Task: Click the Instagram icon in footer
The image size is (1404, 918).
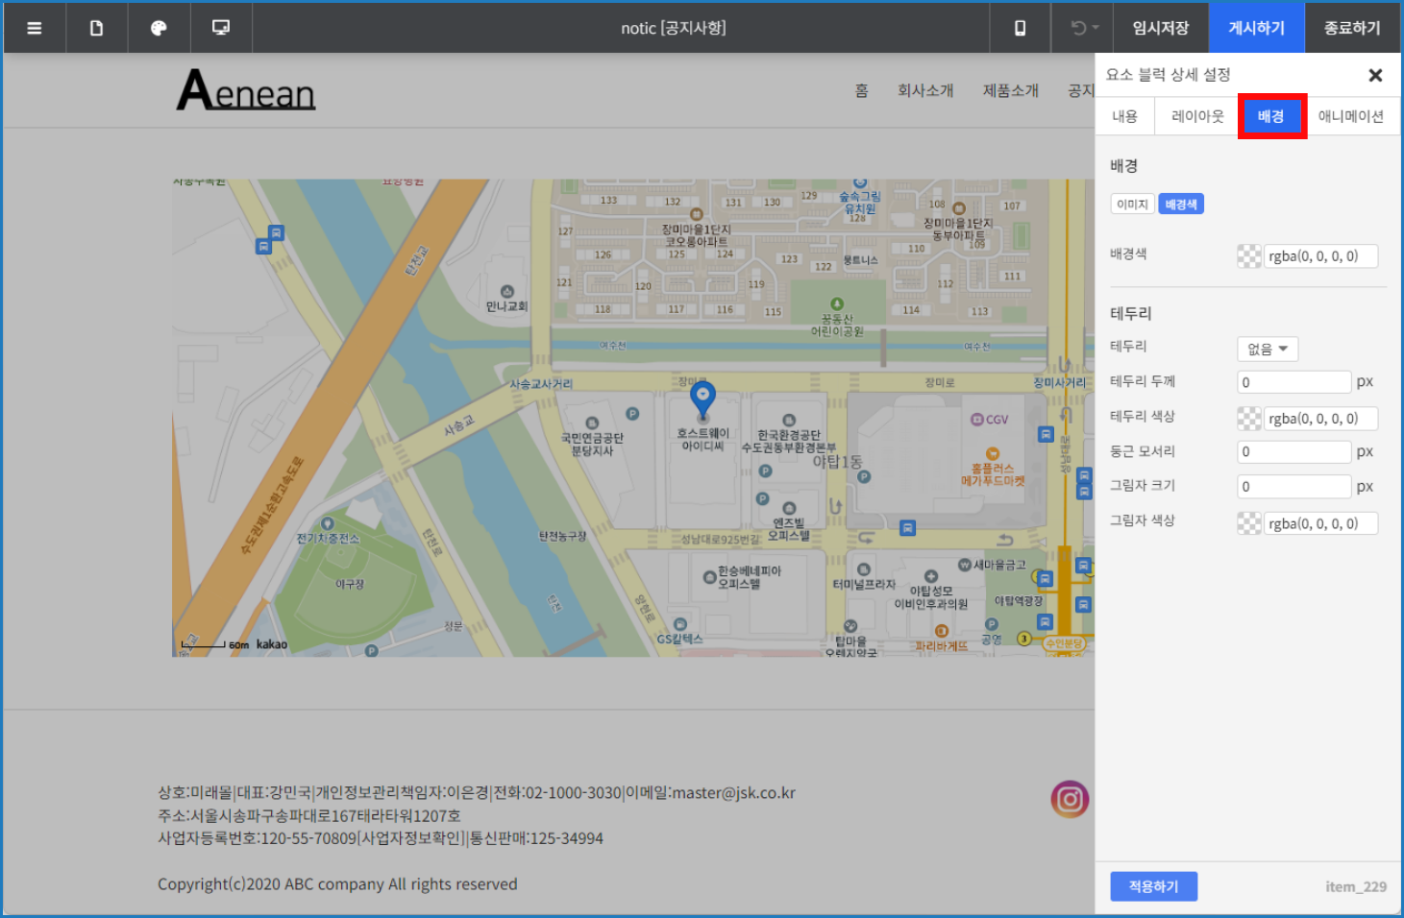Action: [1070, 799]
